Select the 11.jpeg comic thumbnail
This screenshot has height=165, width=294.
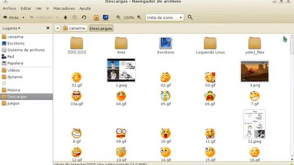pyautogui.click(x=254, y=126)
